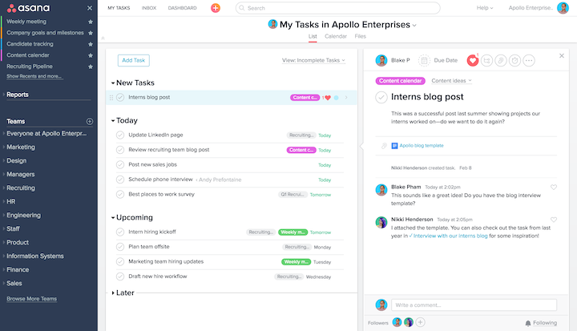Switch to the Calendar tab
The height and width of the screenshot is (331, 577).
point(336,36)
